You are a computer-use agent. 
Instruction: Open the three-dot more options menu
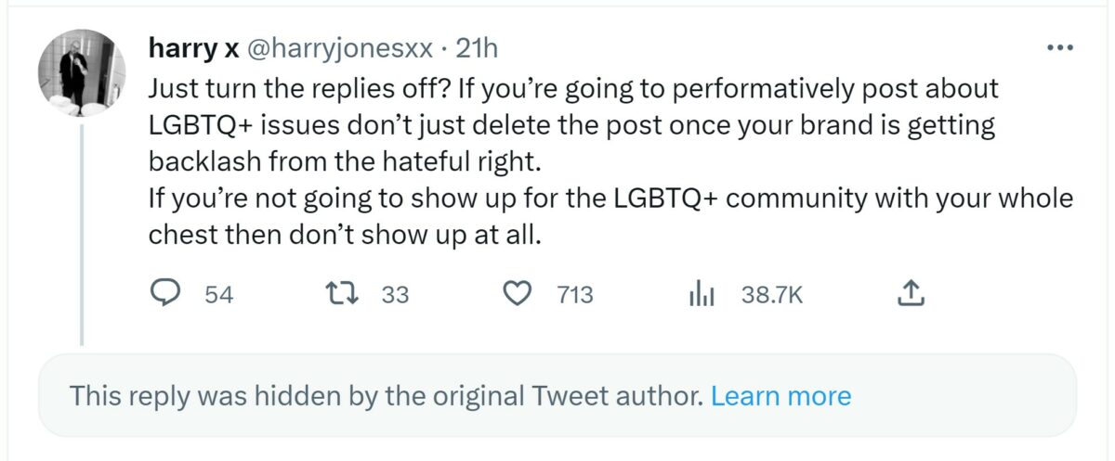(1059, 48)
